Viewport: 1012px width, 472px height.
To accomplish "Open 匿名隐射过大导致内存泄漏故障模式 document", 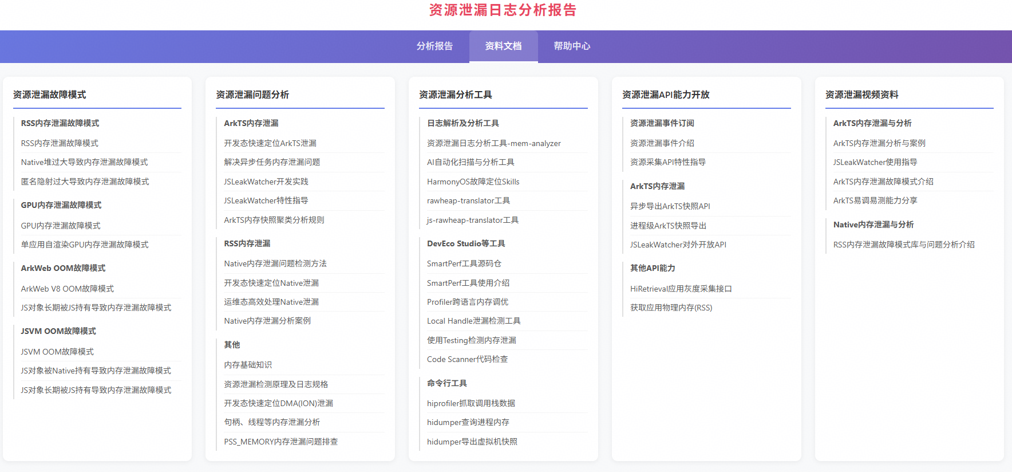I will tap(85, 182).
